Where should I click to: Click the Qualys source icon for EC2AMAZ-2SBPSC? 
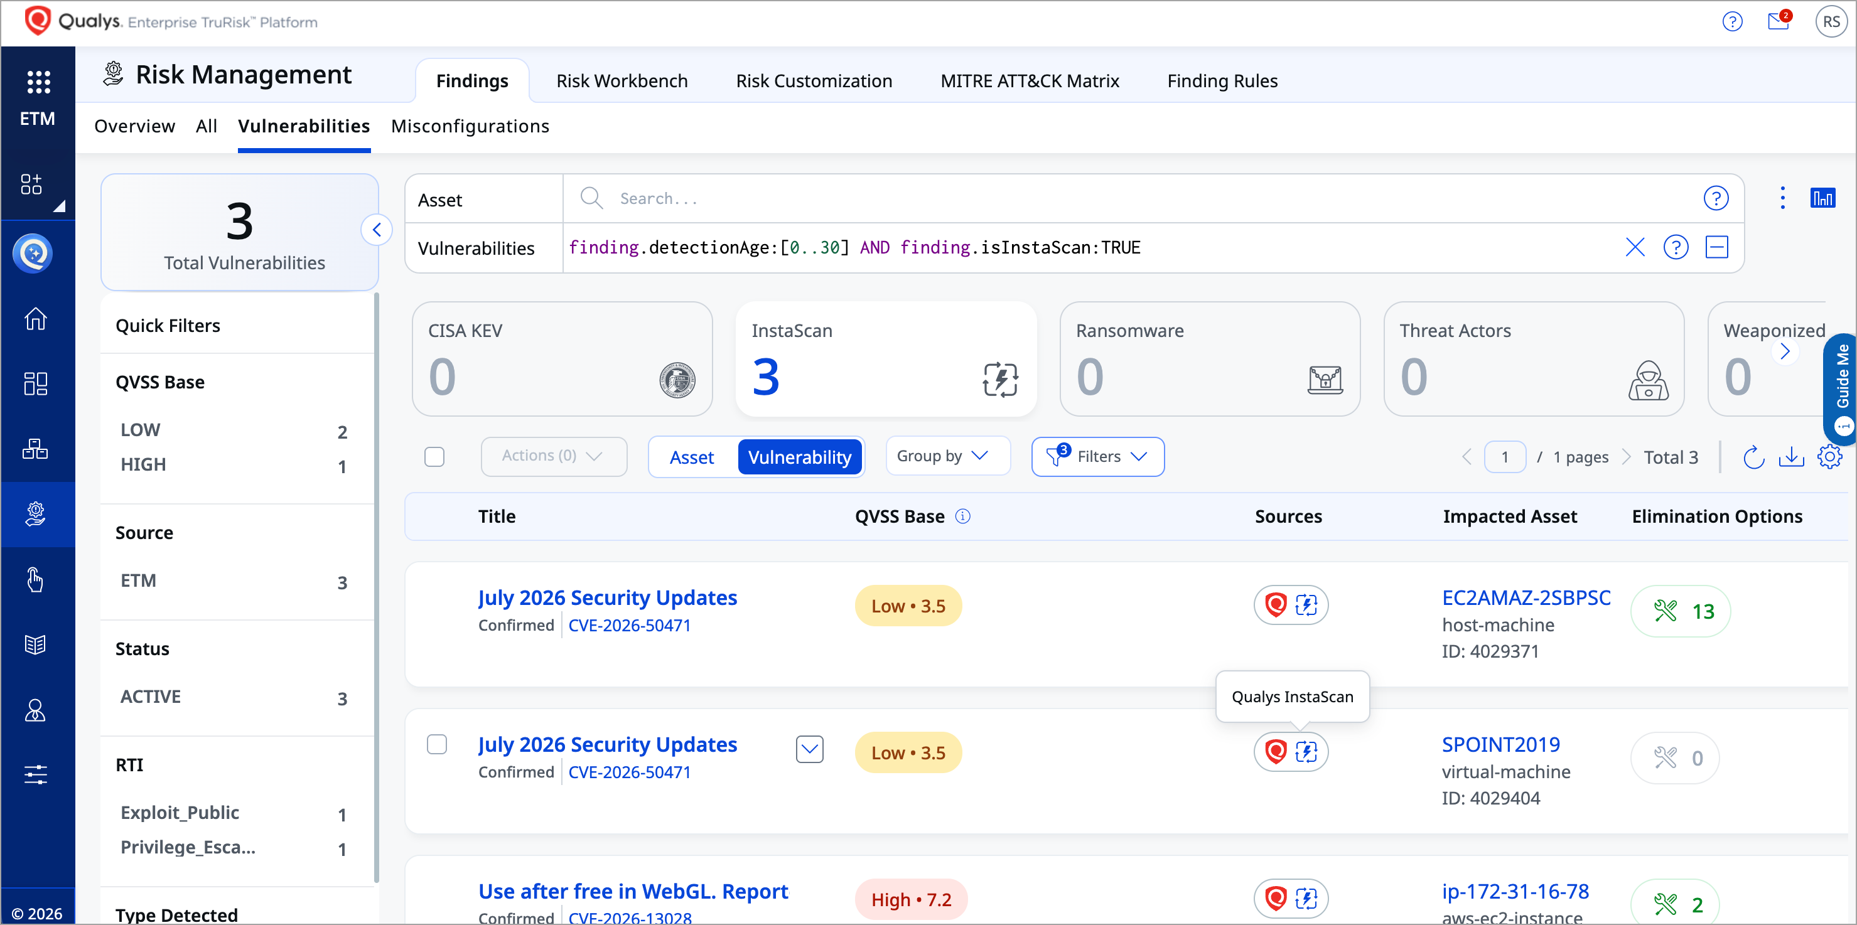coord(1276,605)
